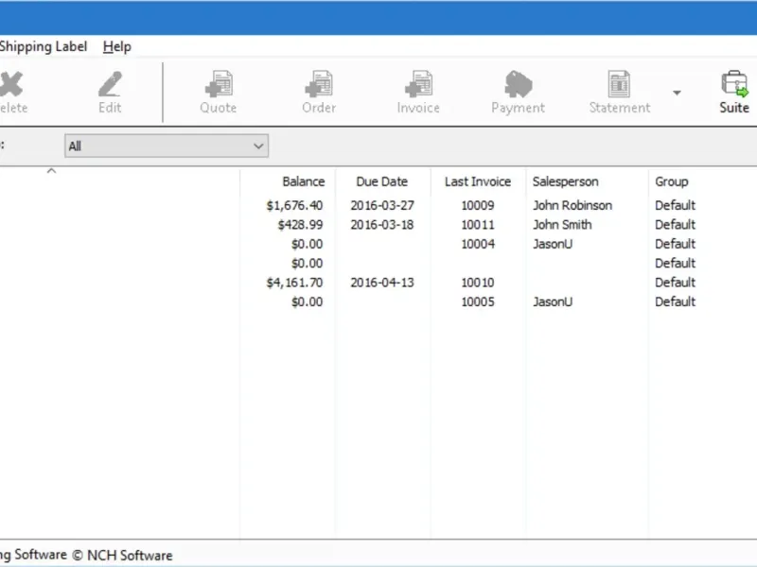
Task: Open the Suite toolbox icon
Action: pyautogui.click(x=734, y=83)
